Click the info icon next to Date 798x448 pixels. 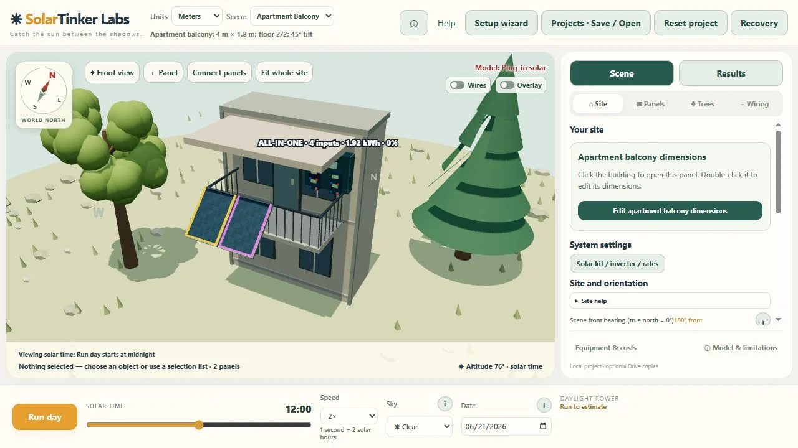[544, 405]
